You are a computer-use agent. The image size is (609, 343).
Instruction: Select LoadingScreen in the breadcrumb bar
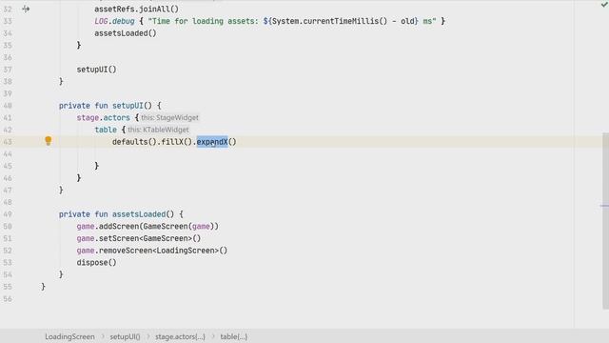click(x=69, y=336)
